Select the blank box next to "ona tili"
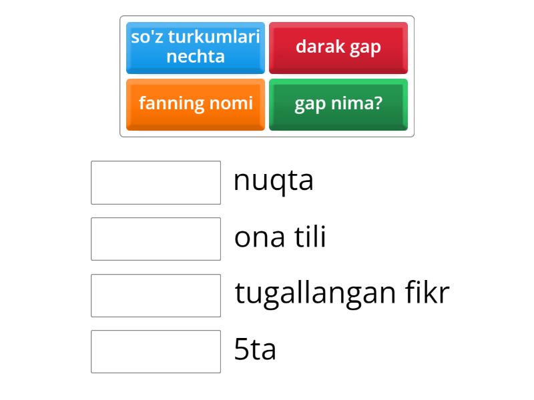Screen dimensions: 534x400 (155, 239)
